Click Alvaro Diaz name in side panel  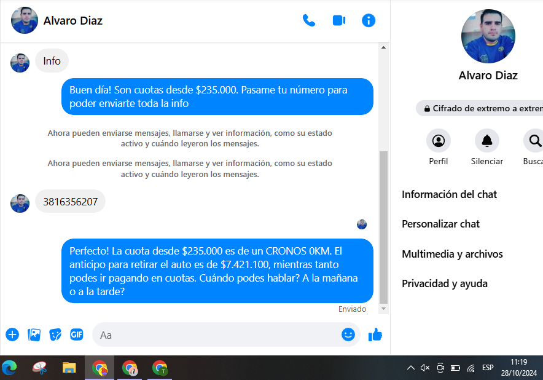coord(488,76)
